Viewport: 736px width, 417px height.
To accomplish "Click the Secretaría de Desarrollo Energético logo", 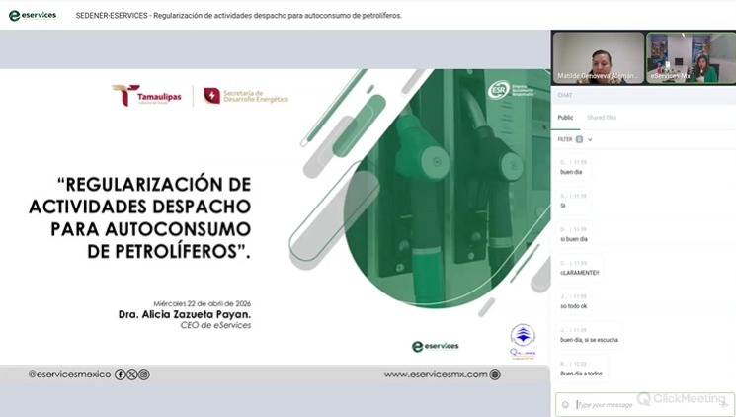I will [x=246, y=95].
